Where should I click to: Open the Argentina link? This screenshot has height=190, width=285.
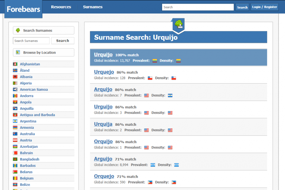28,121
